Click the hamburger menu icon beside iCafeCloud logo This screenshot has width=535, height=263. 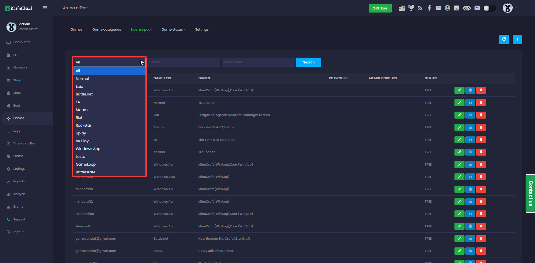coord(45,8)
